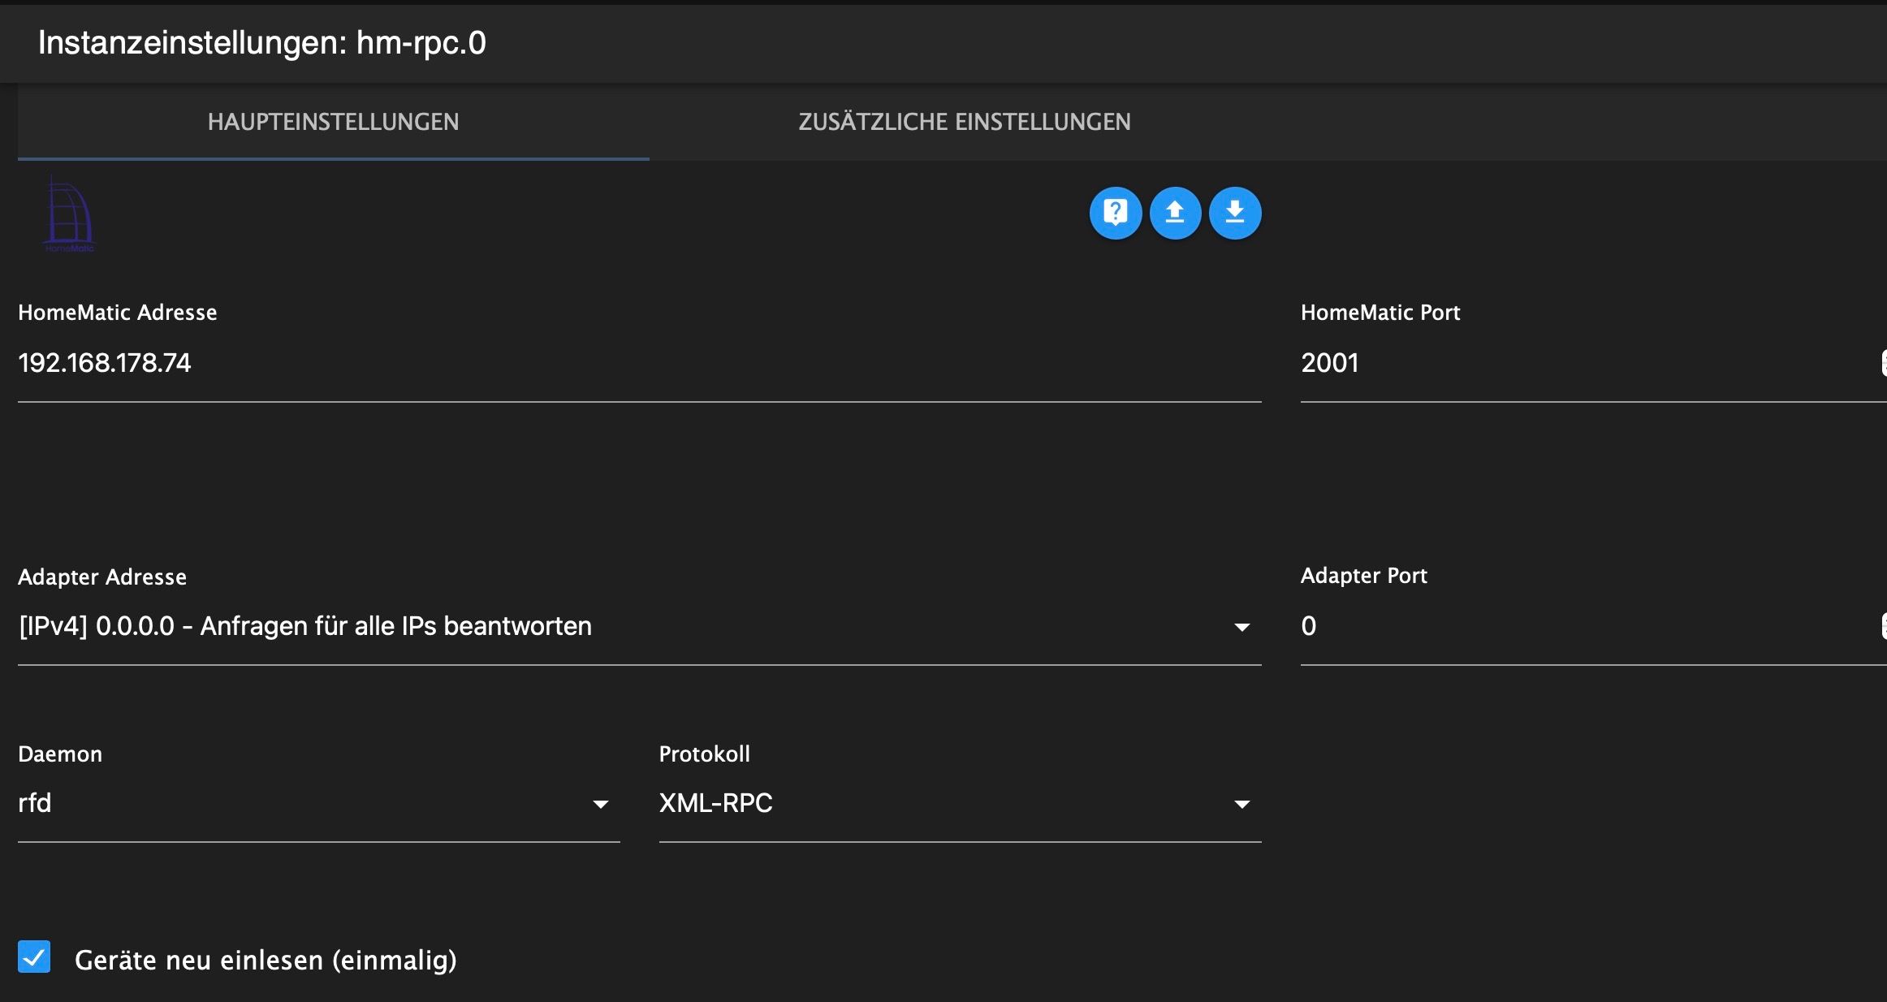Click the upload configuration arrow icon
1887x1002 pixels.
1175,213
